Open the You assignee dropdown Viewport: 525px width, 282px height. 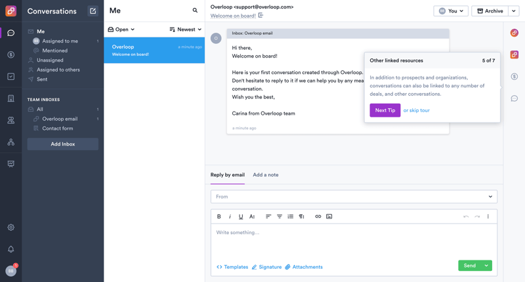[451, 10]
